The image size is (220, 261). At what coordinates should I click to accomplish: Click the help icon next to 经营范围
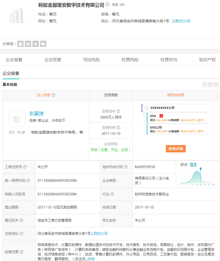tap(22, 252)
